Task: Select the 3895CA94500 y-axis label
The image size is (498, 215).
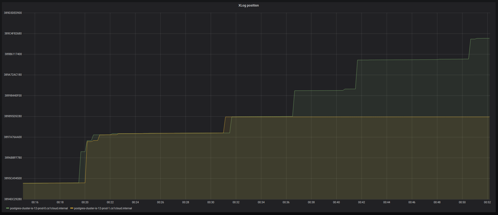Action: pyautogui.click(x=13, y=178)
